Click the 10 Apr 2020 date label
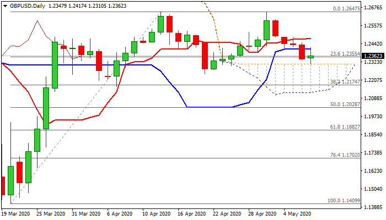Viewport: 386px width, 220px height. pos(157,214)
